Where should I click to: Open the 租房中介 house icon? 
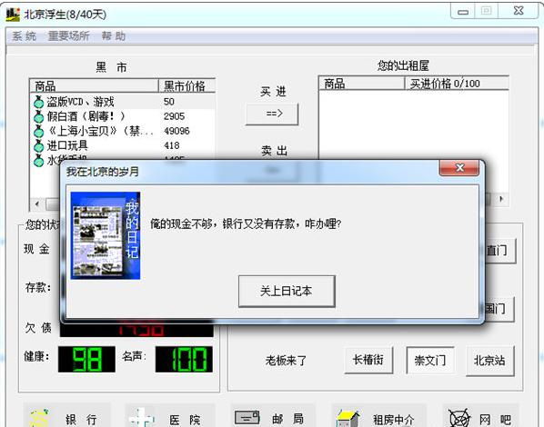(348, 418)
